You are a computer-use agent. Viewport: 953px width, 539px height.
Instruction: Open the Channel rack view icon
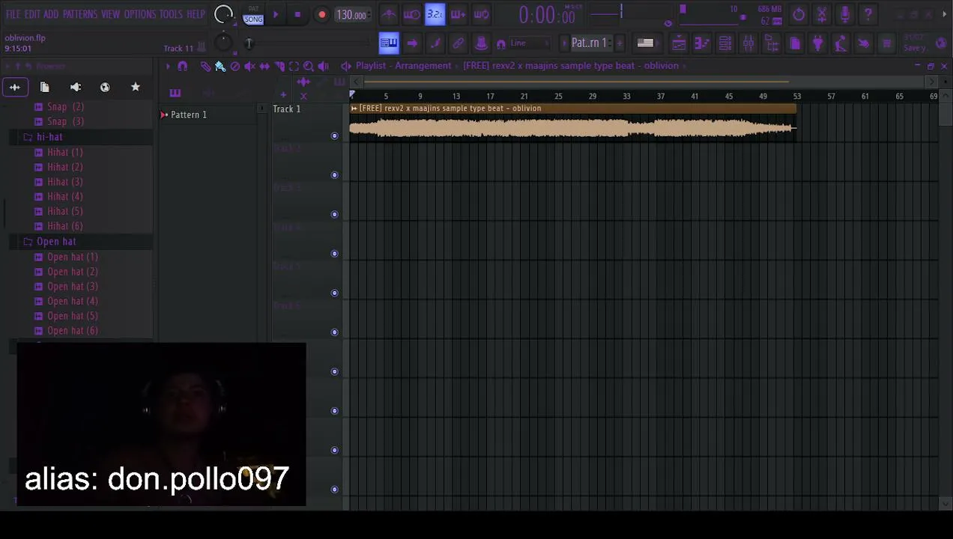click(x=724, y=43)
